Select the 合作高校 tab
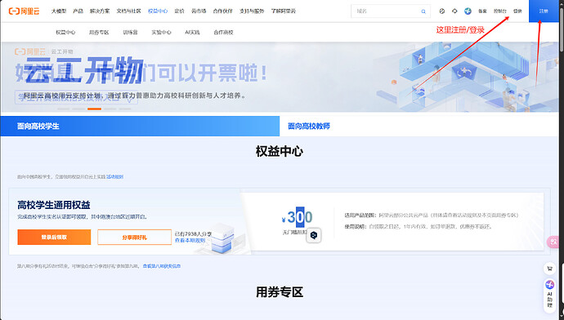The height and width of the screenshot is (320, 564). (x=223, y=33)
